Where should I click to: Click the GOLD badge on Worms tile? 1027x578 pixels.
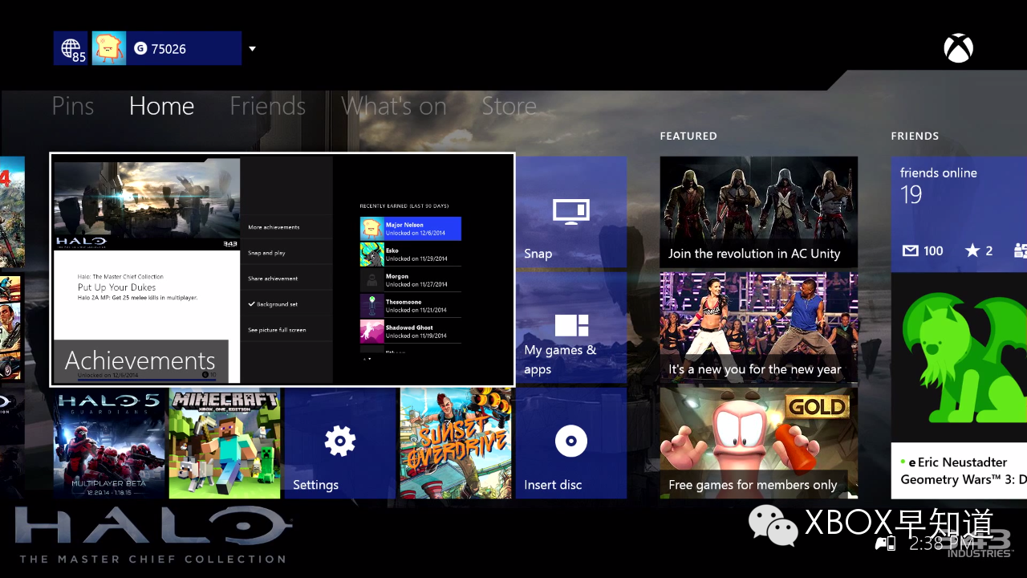pos(818,406)
